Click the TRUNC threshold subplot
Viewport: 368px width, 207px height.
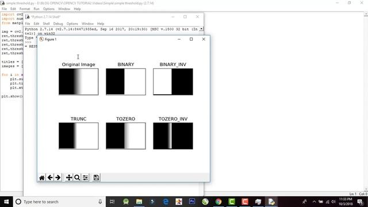coord(79,136)
